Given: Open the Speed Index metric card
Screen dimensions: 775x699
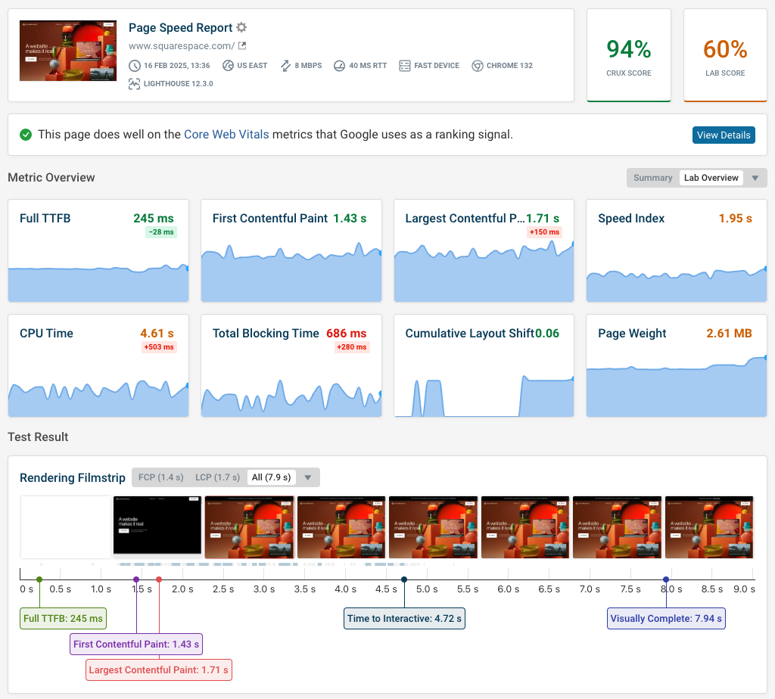Looking at the screenshot, I should (x=677, y=250).
